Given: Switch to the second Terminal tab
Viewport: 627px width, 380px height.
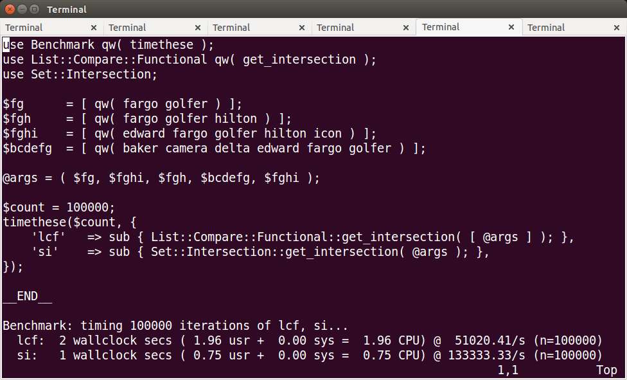Looking at the screenshot, I should click(127, 28).
